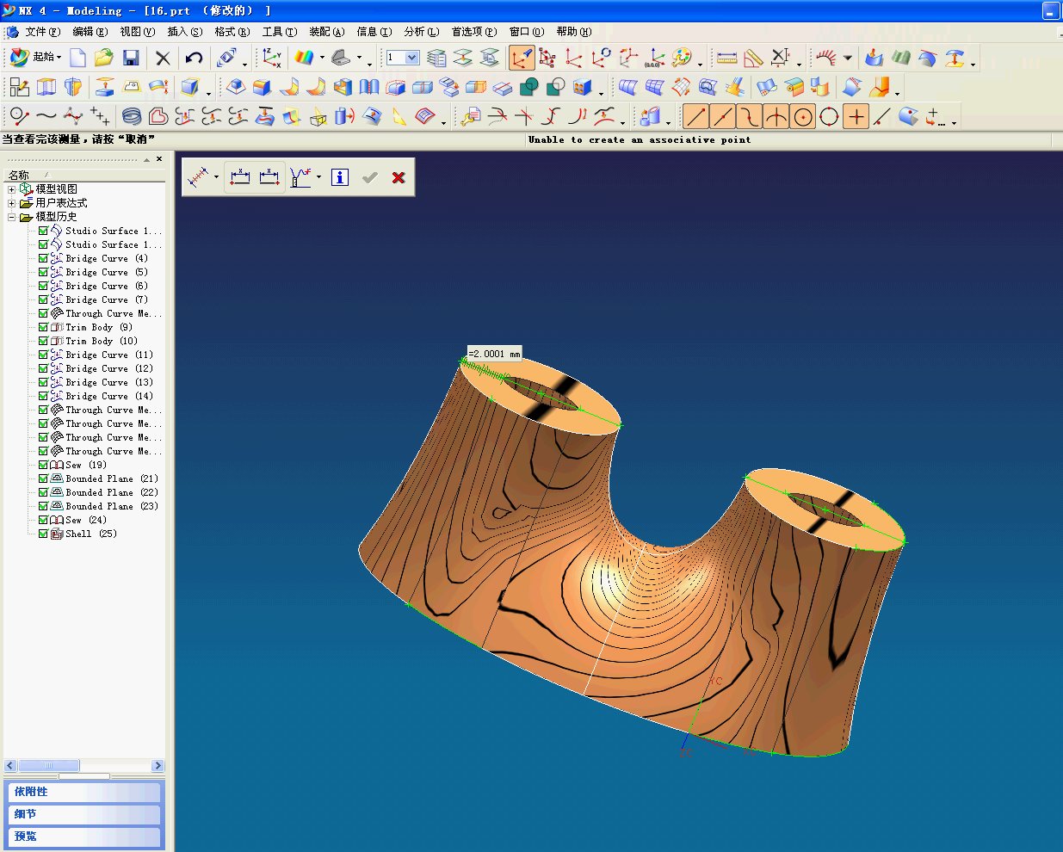Save the part with the floppy icon
This screenshot has width=1063, height=852.
(131, 58)
